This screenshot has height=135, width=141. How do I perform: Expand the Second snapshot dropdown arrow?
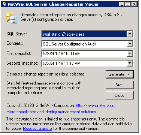pos(130,63)
